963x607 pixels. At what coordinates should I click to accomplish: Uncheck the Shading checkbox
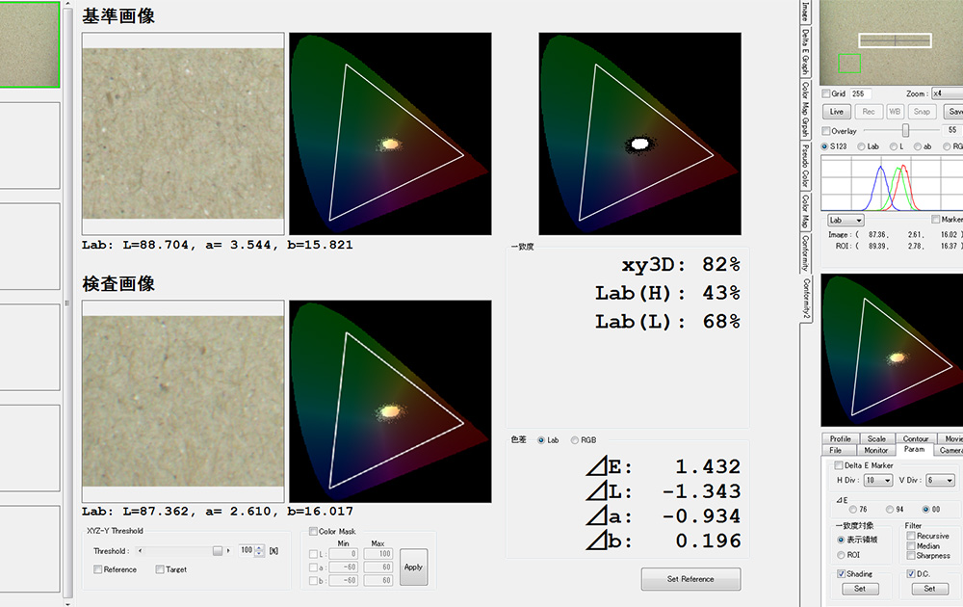pyautogui.click(x=841, y=574)
